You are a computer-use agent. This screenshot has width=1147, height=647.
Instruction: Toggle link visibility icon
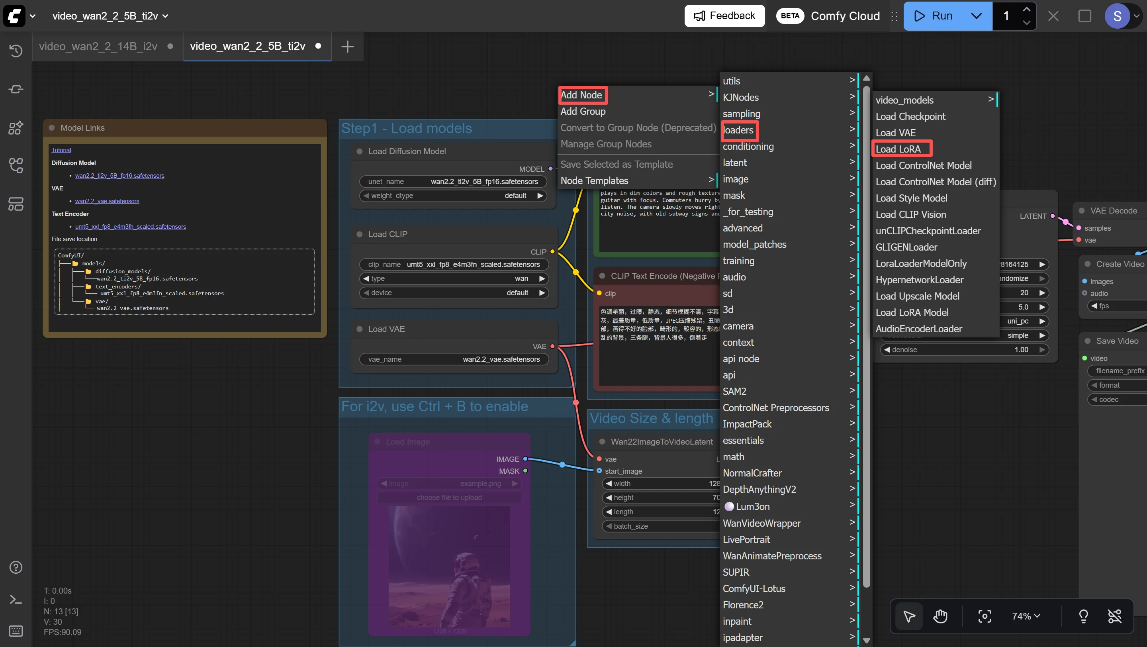tap(1114, 616)
